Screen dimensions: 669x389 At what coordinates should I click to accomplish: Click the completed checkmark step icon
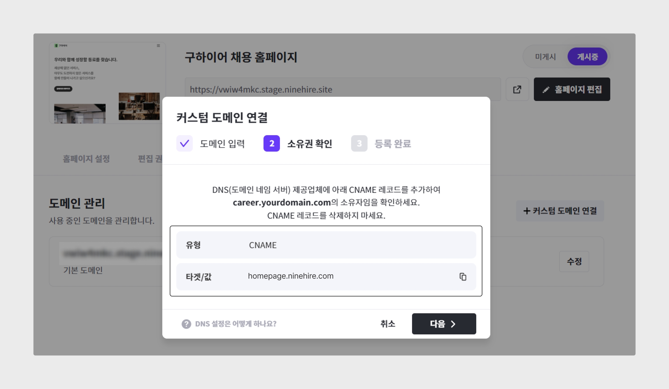184,143
